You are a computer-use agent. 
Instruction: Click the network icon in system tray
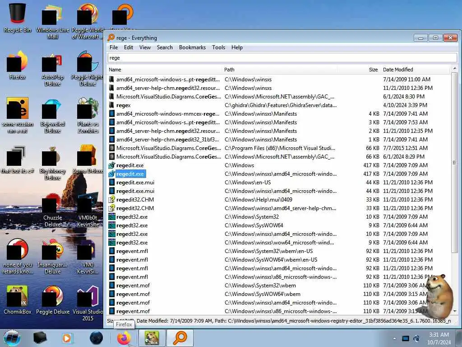(406, 339)
